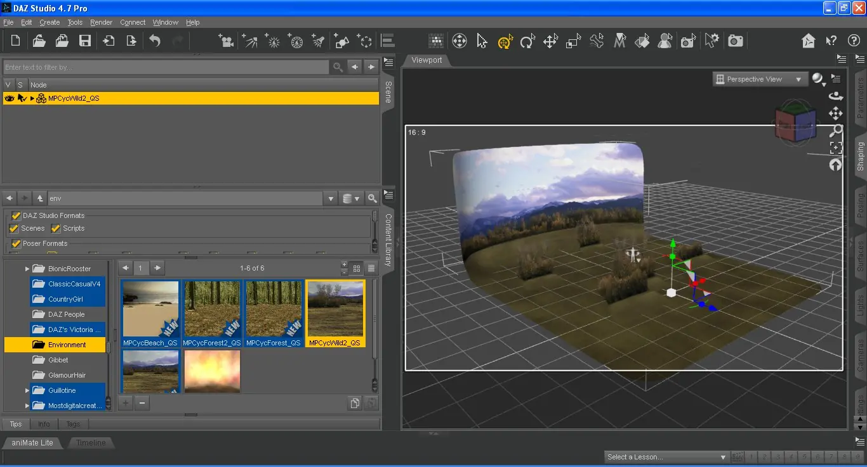
Task: Click the Undo arrow icon
Action: click(x=155, y=41)
